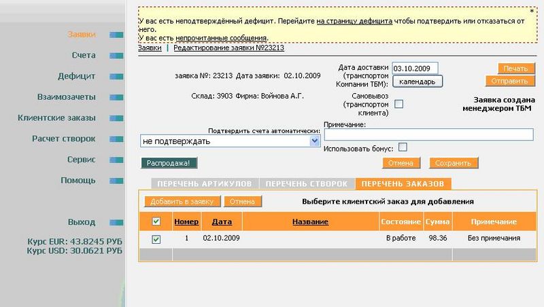Enable the Использовать бонус checkbox
The image size is (544, 307).
403,147
